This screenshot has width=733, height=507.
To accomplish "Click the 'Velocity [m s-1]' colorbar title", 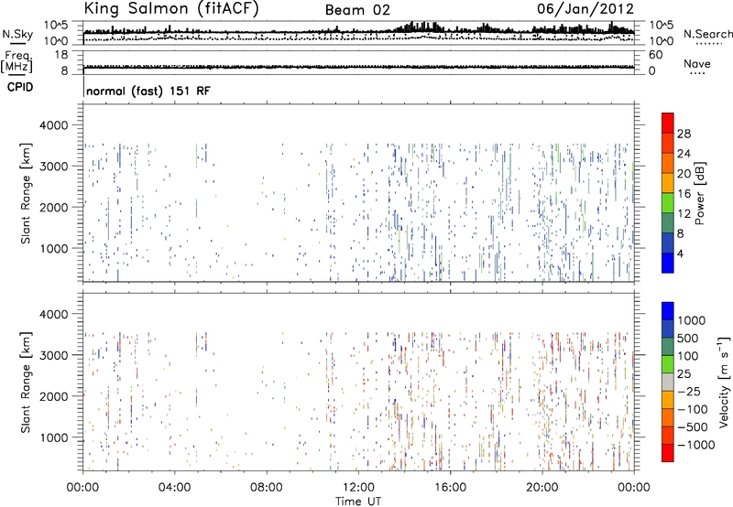I will [724, 382].
